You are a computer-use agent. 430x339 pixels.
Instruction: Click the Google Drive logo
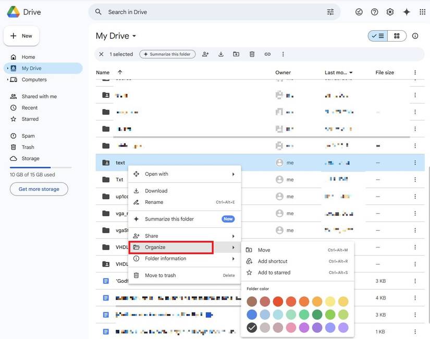[x=13, y=12]
